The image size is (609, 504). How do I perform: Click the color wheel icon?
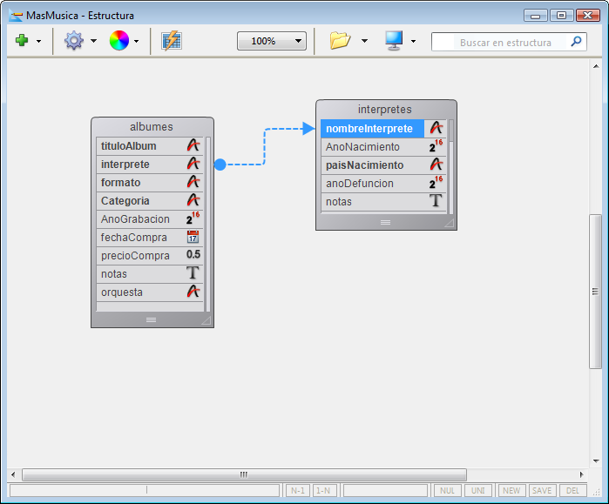(x=118, y=41)
